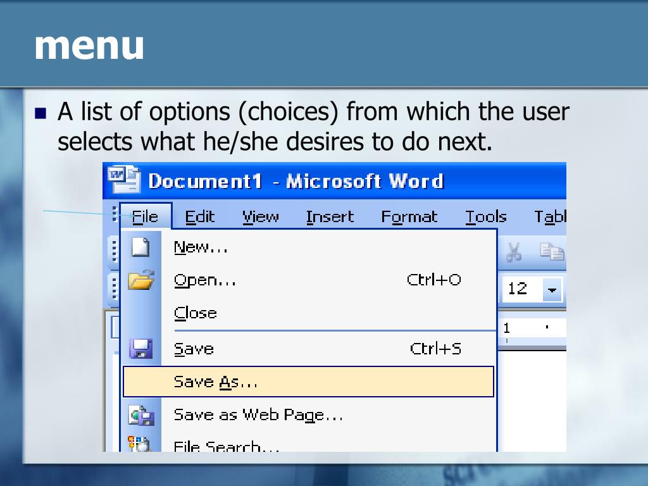Expand the font size dropdown arrow
648x486 pixels.
[552, 289]
